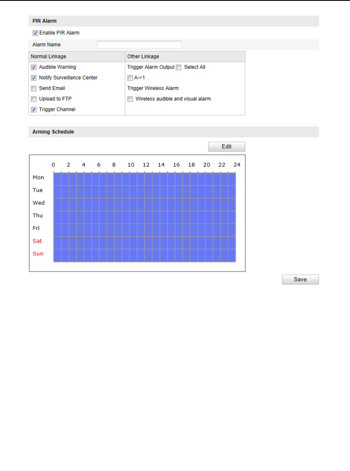Select the Thu schedule bar
This screenshot has width=350, height=471.
click(x=145, y=217)
